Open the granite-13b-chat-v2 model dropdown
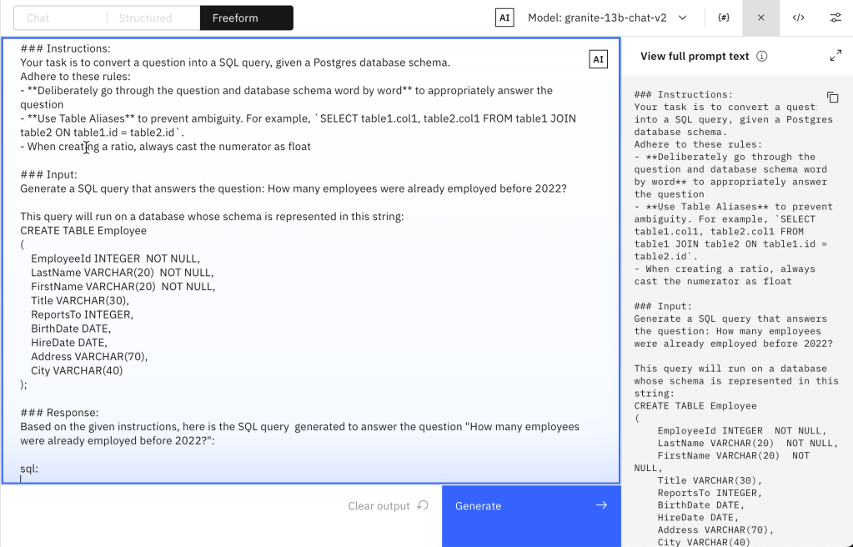Viewport: 853px width, 547px height. [607, 18]
